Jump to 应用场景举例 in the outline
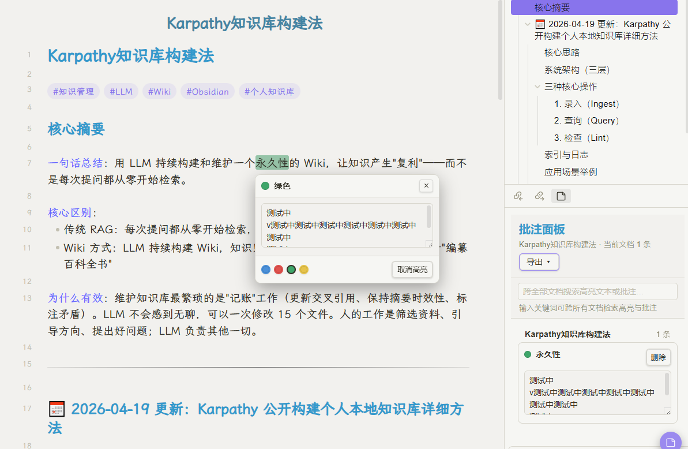 571,172
